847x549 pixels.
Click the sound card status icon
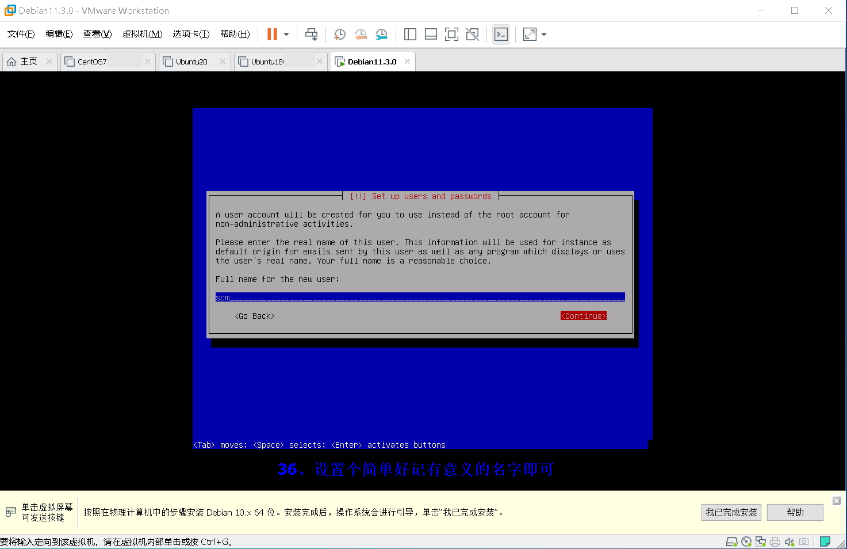click(789, 542)
